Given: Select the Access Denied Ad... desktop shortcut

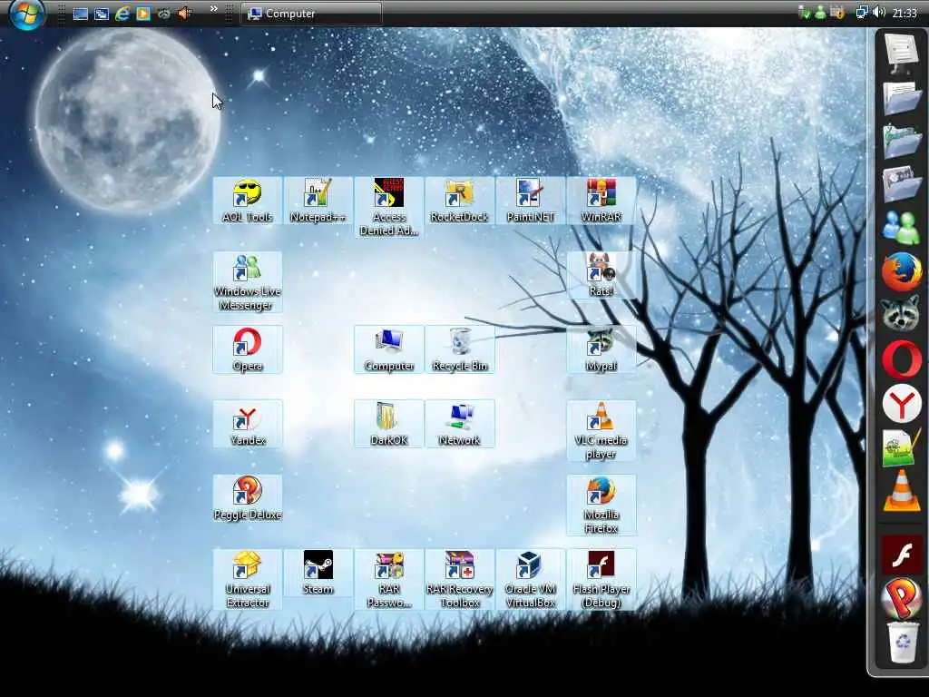Looking at the screenshot, I should point(388,208).
